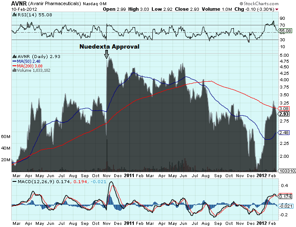Click the red 3.08 price axis tag
Screen dimensions: 296x227
coord(284,108)
